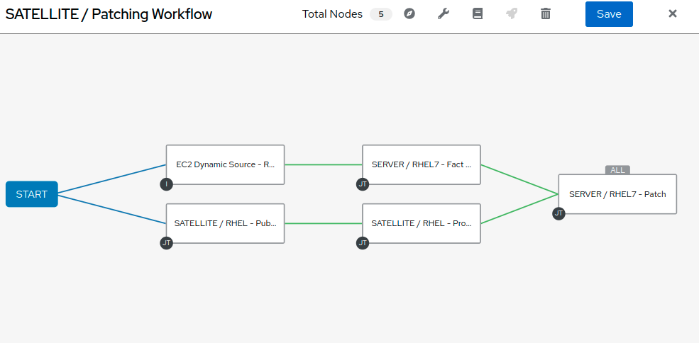Click JT badge on RHEL7 Patch node
699x343 pixels.
click(558, 213)
